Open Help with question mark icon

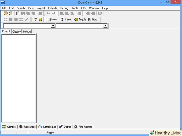[x=35, y=19]
